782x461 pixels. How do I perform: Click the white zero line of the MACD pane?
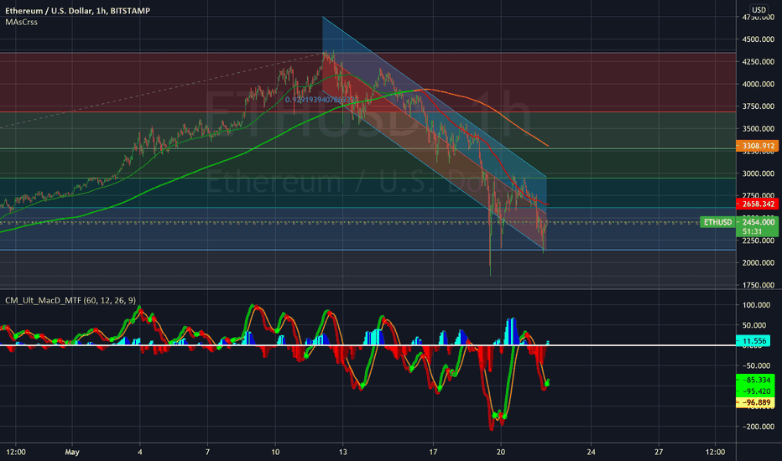pos(368,344)
